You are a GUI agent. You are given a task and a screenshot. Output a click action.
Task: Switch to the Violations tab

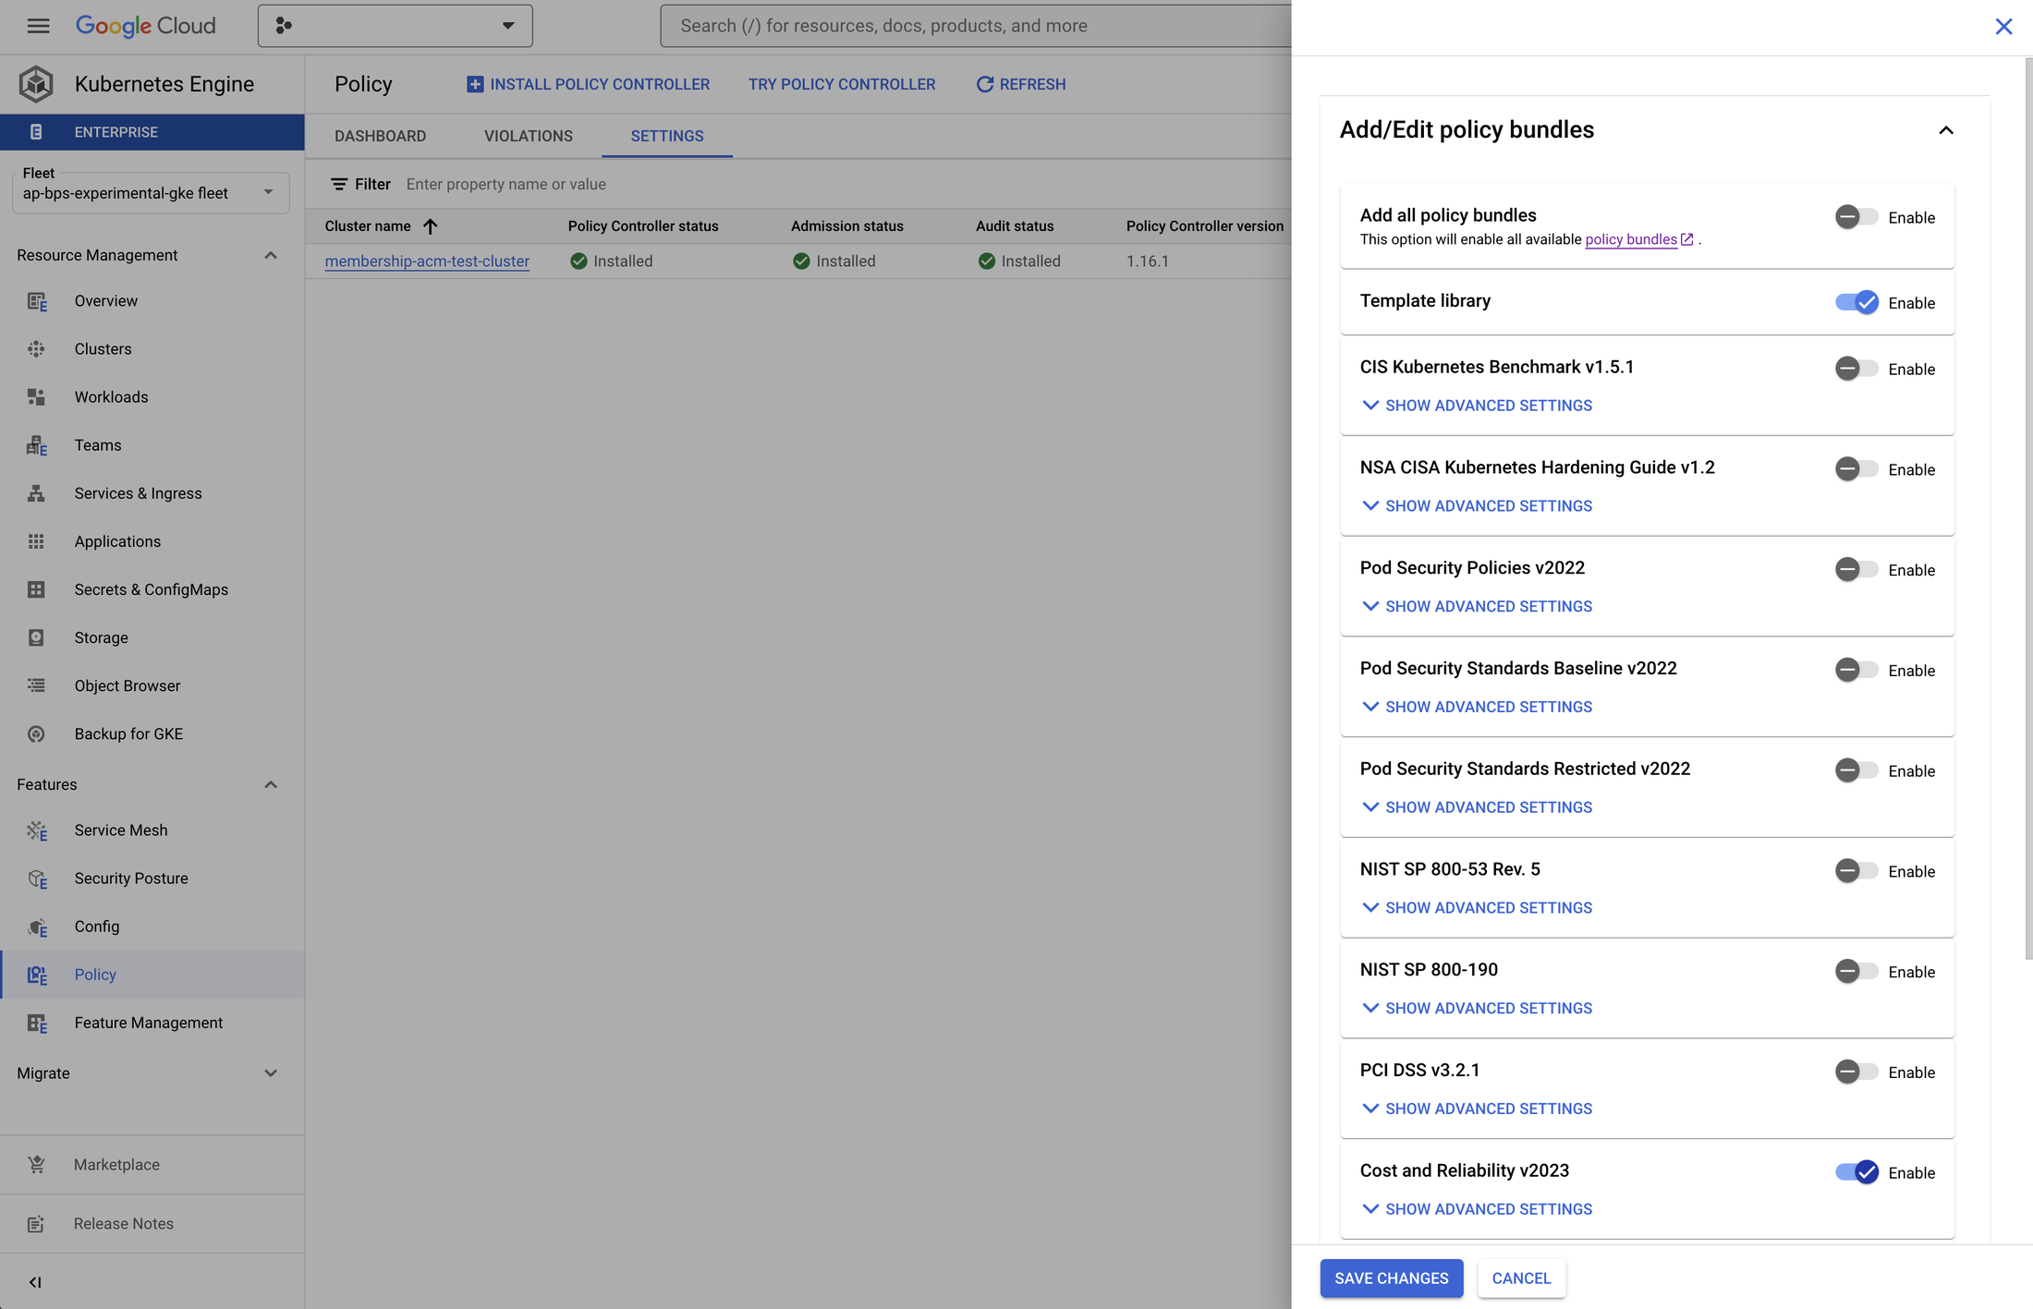(529, 136)
